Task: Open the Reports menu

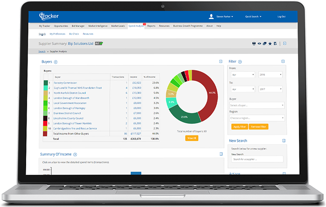Action: click(x=151, y=26)
